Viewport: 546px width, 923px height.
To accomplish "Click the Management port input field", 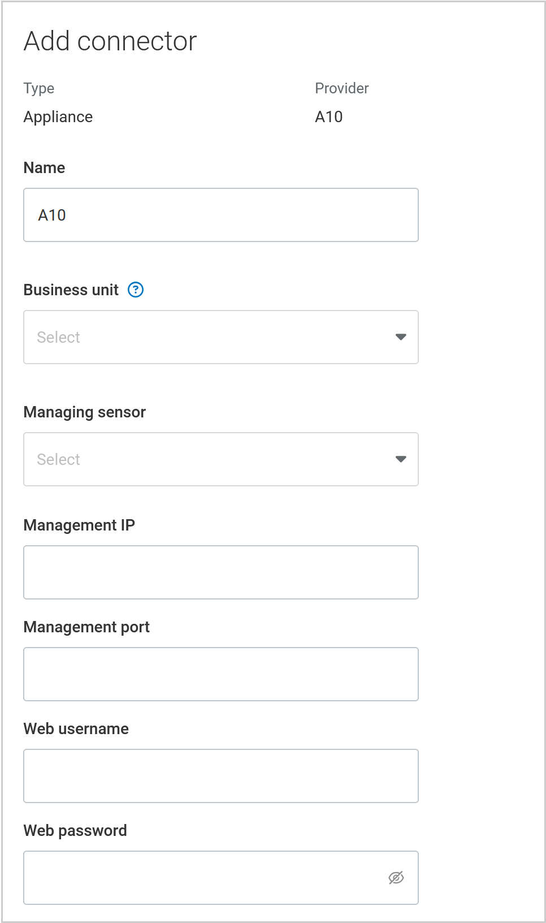I will [x=220, y=674].
